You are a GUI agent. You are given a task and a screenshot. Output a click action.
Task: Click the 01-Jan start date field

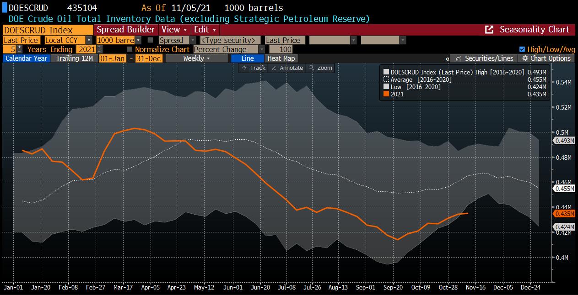pos(112,58)
